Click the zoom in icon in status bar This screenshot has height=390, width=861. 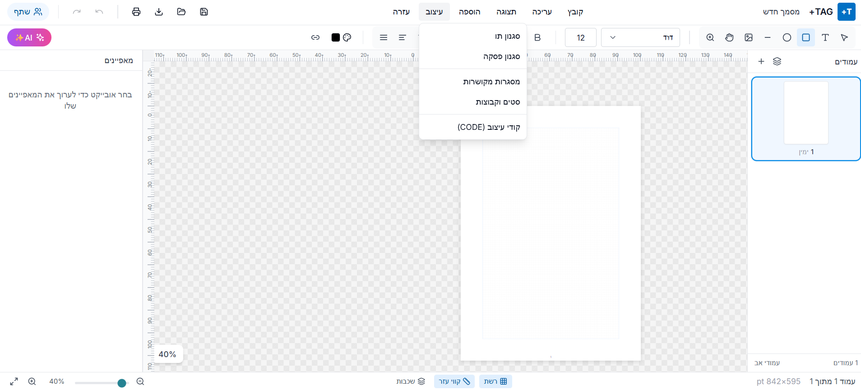click(x=32, y=381)
